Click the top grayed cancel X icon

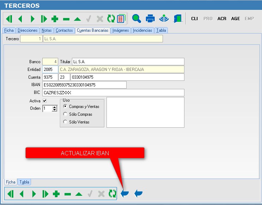pos(100,19)
